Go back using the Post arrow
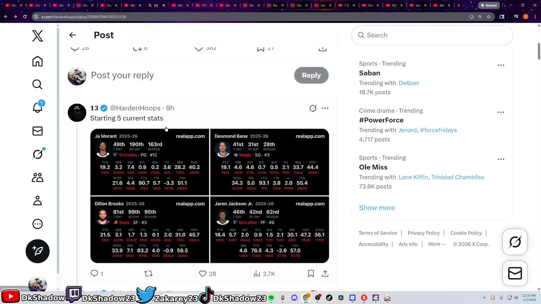Screen dimensions: 541x304 click(x=73, y=35)
